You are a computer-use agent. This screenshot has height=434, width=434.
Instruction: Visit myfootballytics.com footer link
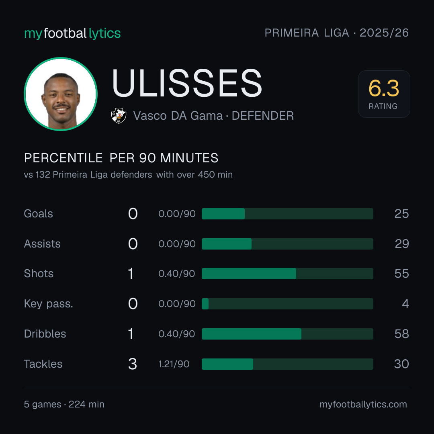pyautogui.click(x=363, y=404)
